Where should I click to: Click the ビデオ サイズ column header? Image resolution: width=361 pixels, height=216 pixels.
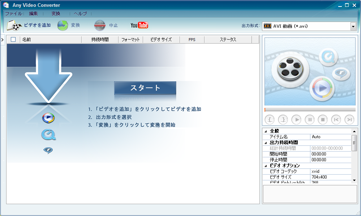click(161, 40)
